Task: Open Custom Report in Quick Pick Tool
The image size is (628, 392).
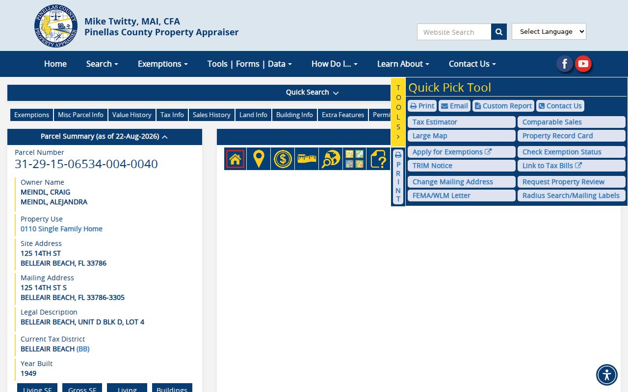Action: pyautogui.click(x=503, y=106)
